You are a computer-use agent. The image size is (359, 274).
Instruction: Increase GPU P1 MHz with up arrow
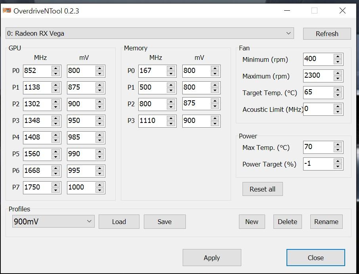[x=55, y=85]
